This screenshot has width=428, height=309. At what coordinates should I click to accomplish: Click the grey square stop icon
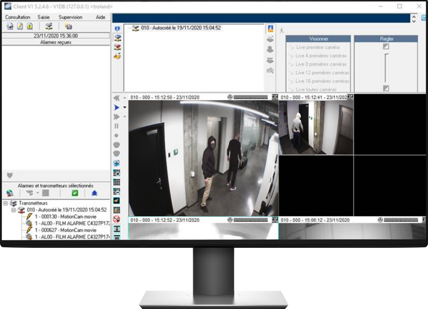click(x=46, y=193)
